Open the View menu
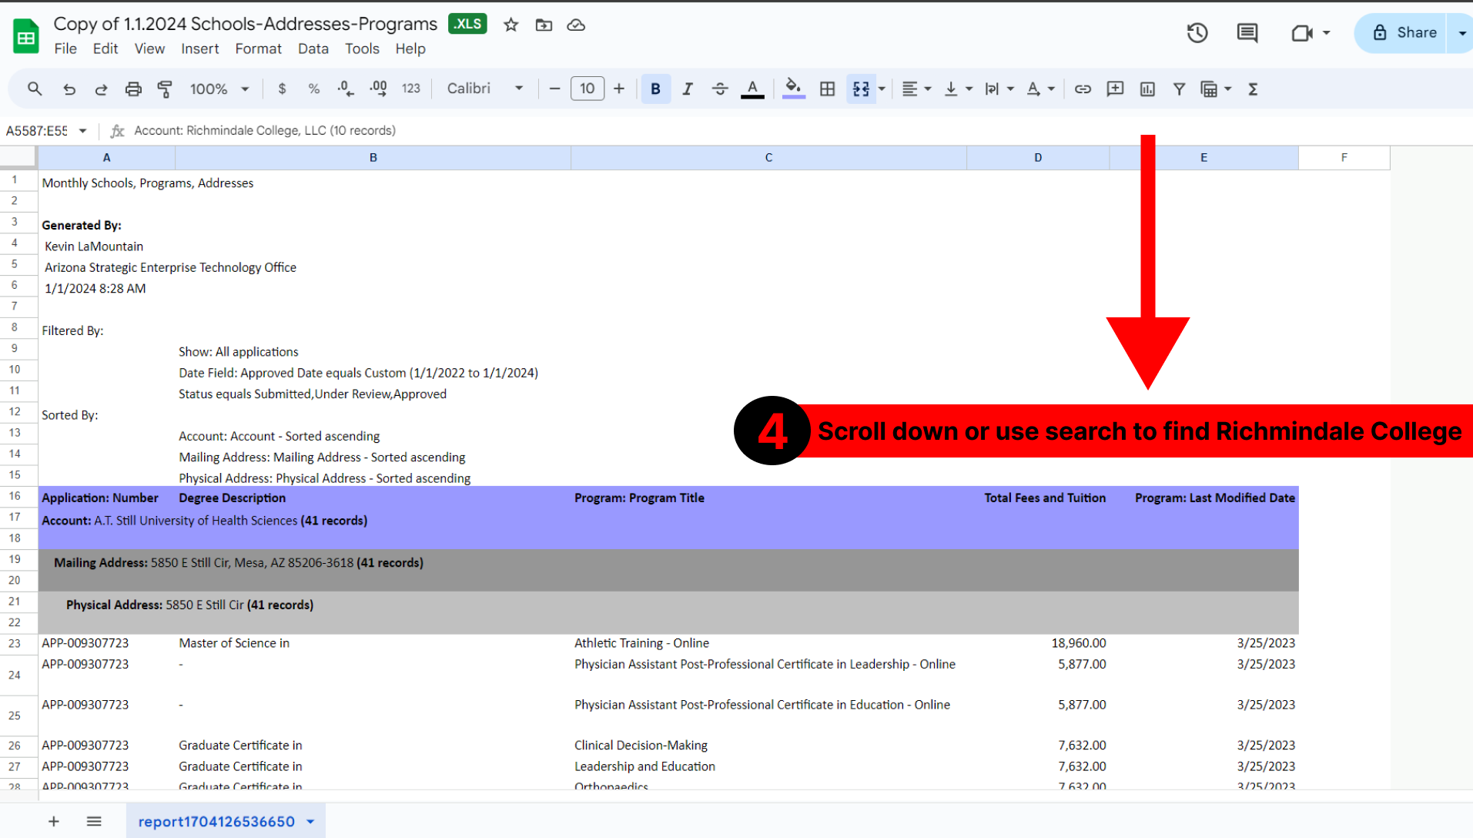The width and height of the screenshot is (1473, 838). tap(149, 49)
